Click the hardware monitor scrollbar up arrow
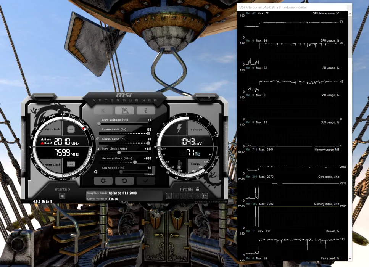Image resolution: width=369 pixels, height=267 pixels. point(350,14)
